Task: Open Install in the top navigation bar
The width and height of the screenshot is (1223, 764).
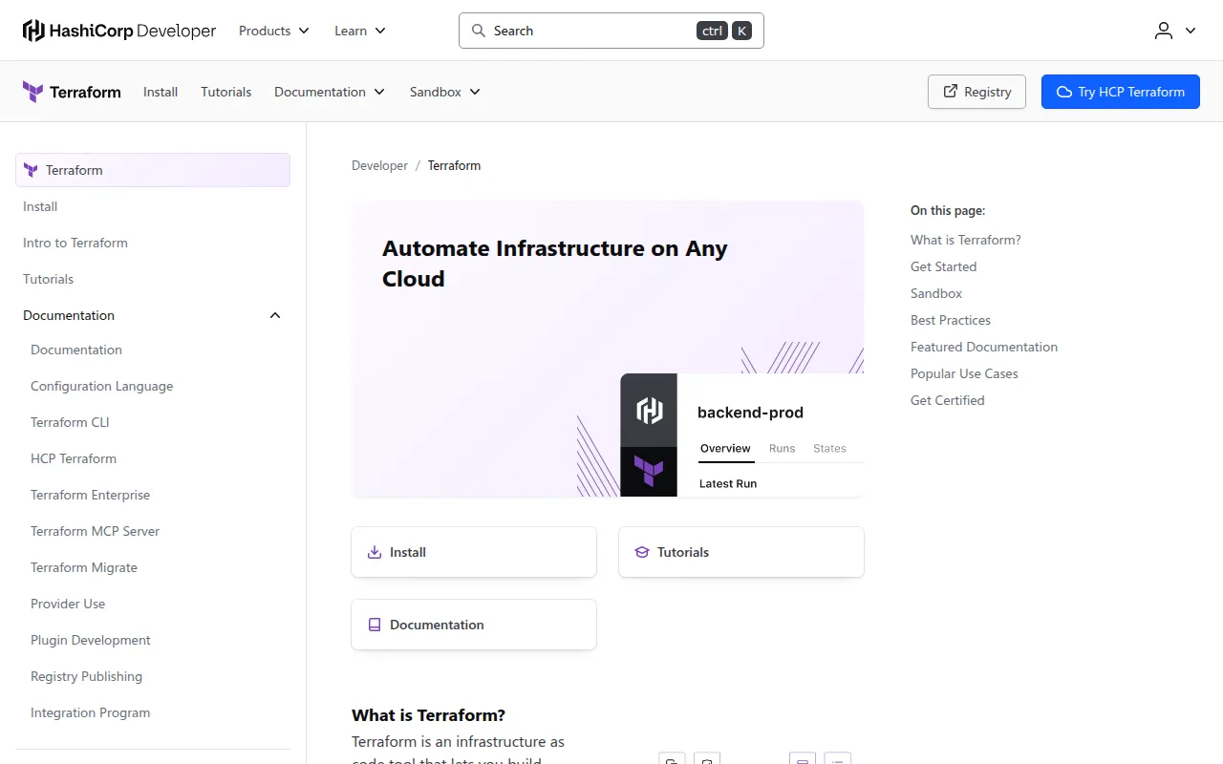Action: [x=161, y=92]
